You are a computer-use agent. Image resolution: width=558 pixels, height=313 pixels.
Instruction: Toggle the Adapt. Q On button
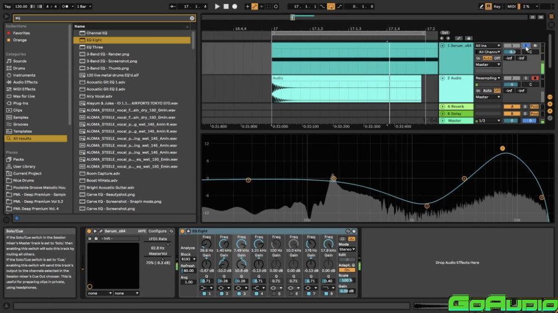(x=347, y=270)
